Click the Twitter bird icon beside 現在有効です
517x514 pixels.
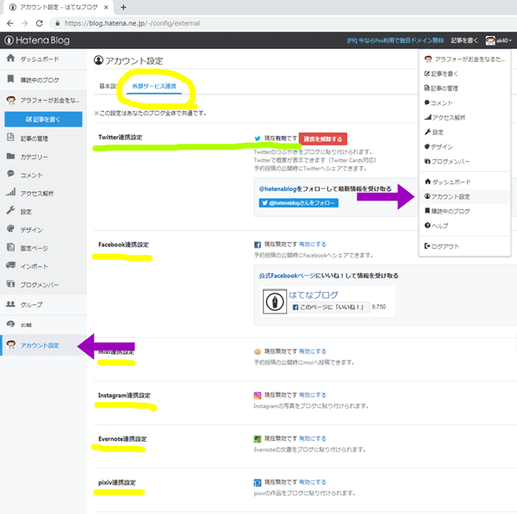(x=258, y=139)
